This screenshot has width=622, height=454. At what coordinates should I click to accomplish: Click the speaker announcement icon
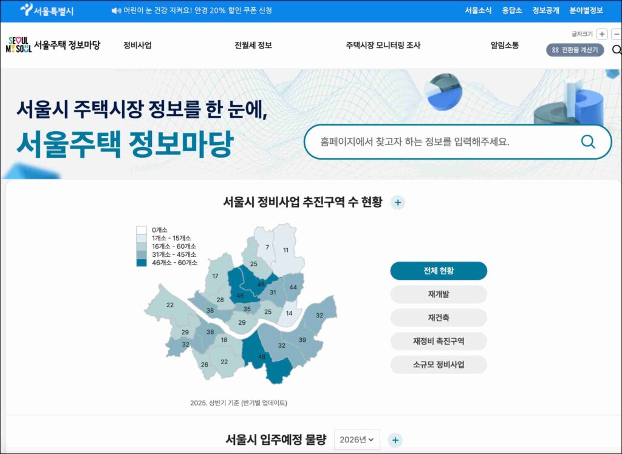[x=116, y=11]
